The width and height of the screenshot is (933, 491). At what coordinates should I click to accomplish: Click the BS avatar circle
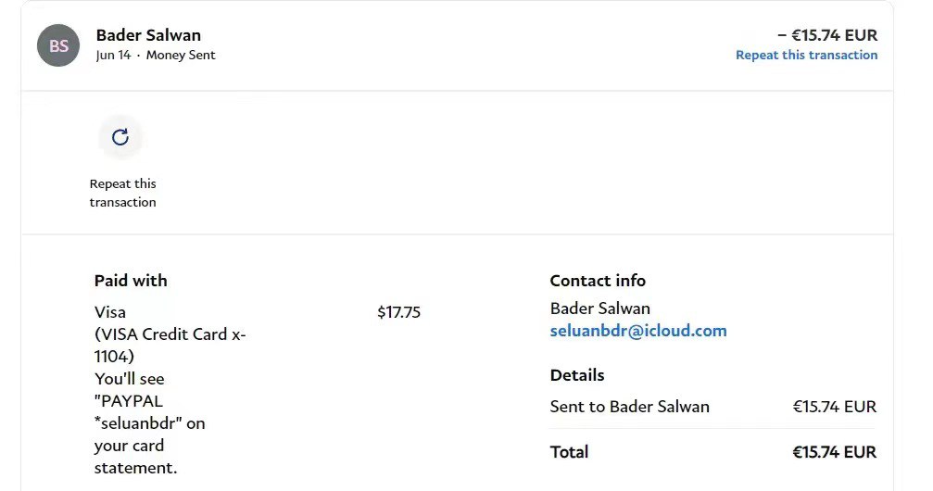[58, 45]
